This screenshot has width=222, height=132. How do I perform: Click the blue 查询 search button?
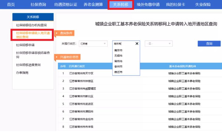click(209, 44)
